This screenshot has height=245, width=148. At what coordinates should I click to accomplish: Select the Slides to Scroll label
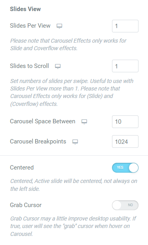29,66
